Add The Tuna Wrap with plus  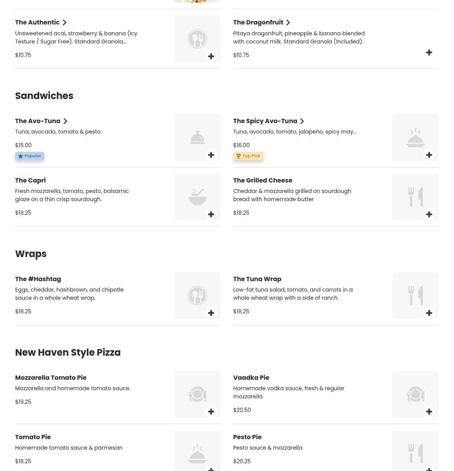tap(429, 313)
